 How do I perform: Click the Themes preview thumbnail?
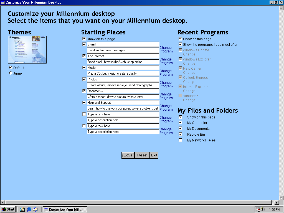pyautogui.click(x=27, y=50)
